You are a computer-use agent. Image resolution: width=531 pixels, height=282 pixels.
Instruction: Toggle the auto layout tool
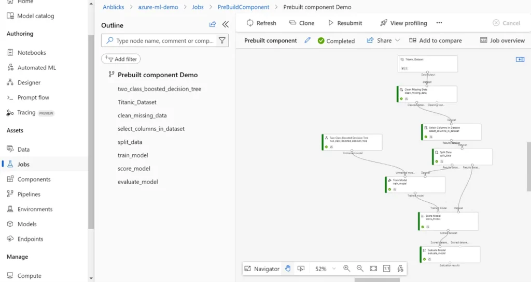click(x=400, y=269)
